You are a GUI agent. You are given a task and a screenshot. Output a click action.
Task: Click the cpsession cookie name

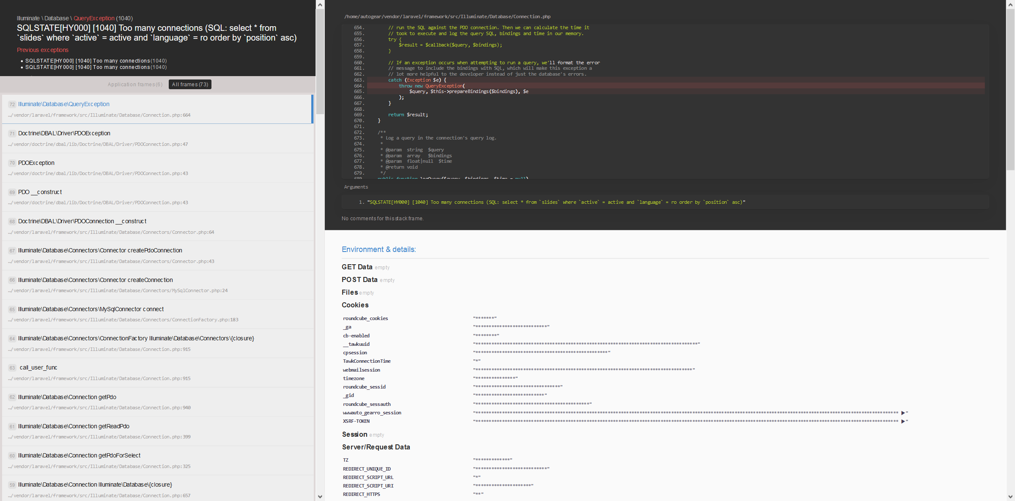(x=355, y=353)
